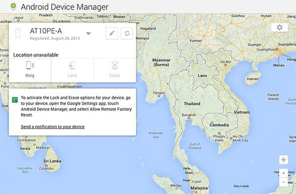Click the Guizhou province label
Image resolution: width=296 pixels, height=194 pixels.
coord(238,16)
